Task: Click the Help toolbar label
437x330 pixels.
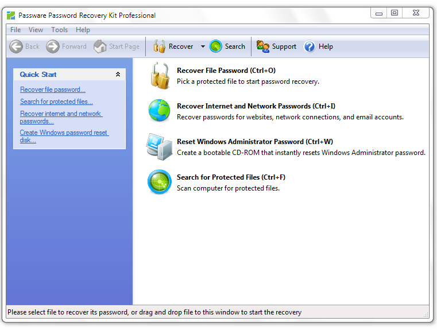Action: (326, 46)
